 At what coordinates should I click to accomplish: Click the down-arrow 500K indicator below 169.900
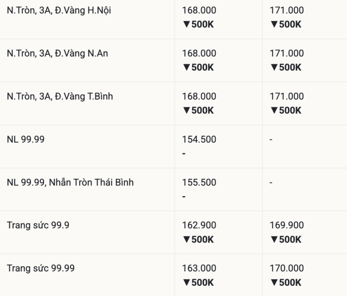285,239
